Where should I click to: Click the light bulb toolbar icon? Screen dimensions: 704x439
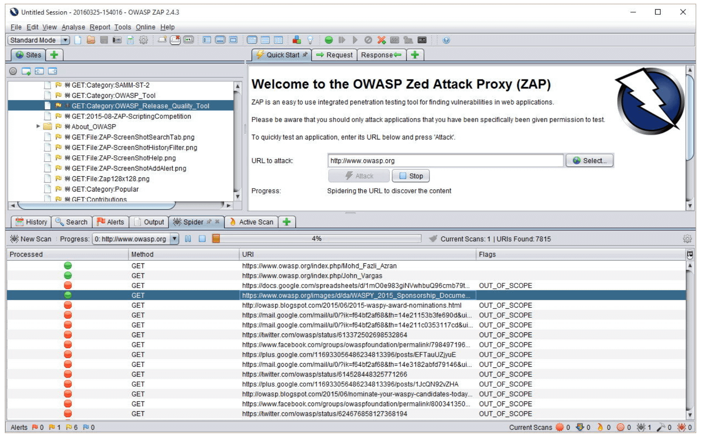(x=310, y=40)
